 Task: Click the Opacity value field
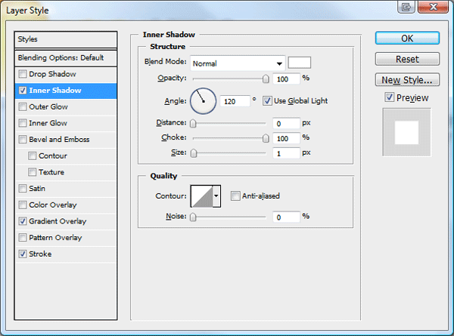click(286, 79)
